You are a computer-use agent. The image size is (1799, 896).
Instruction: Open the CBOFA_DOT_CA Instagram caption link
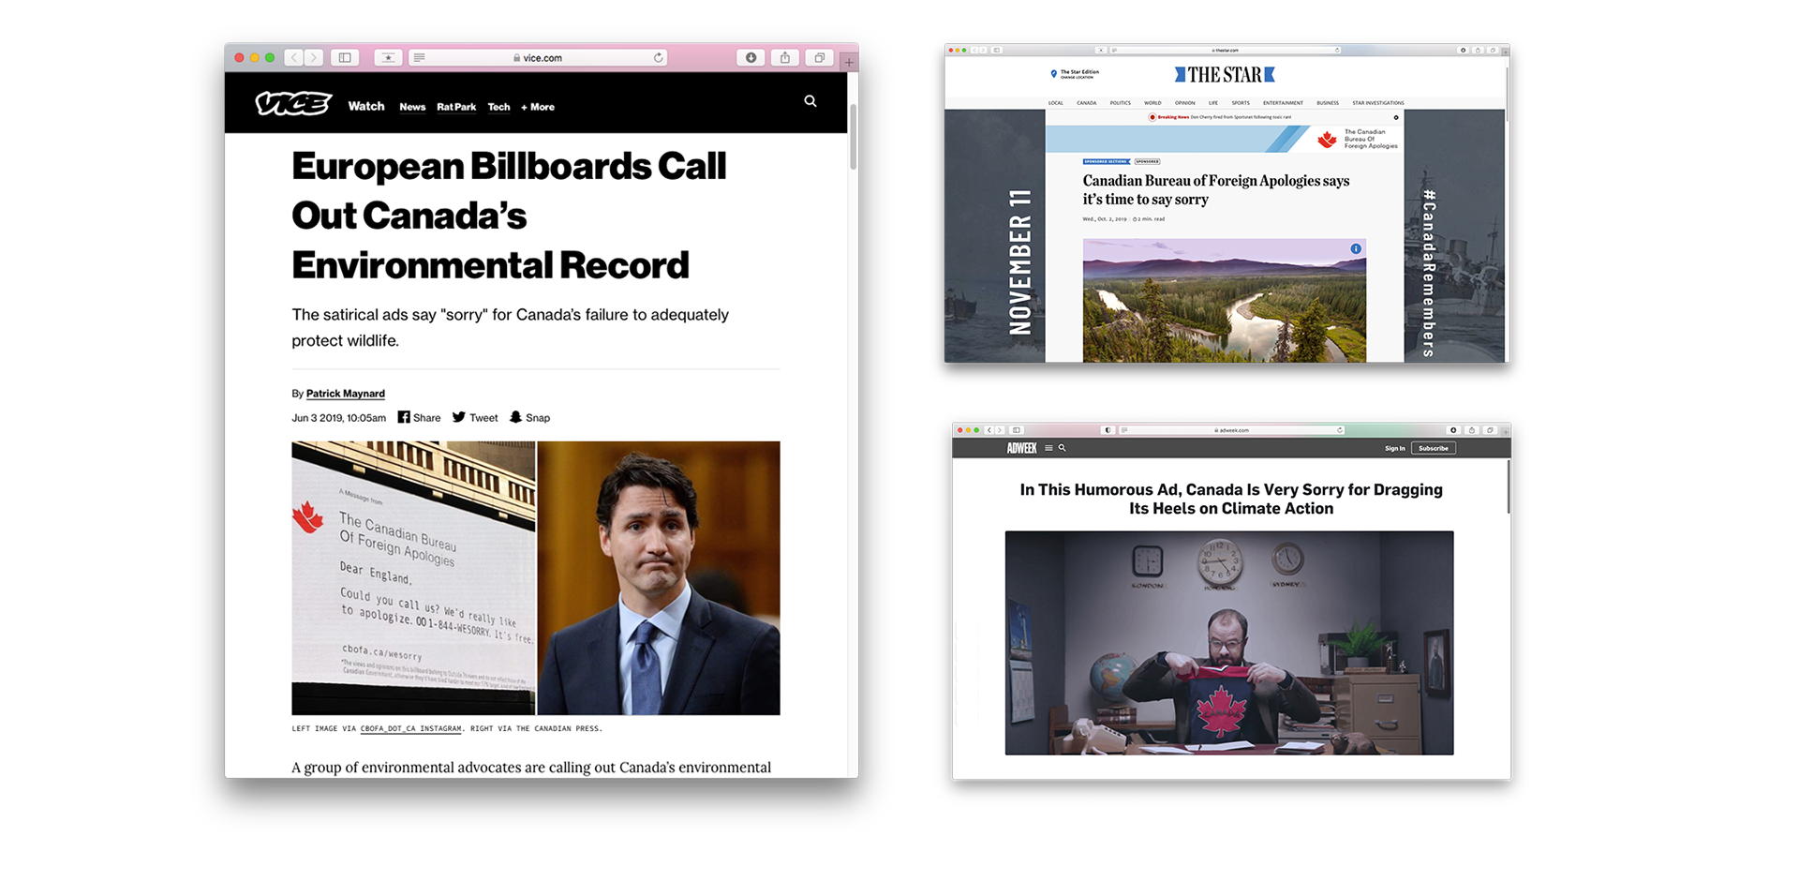tap(410, 728)
